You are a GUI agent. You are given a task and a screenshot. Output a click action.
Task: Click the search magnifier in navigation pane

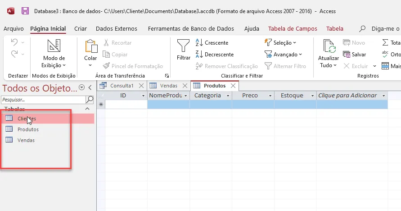click(x=90, y=100)
